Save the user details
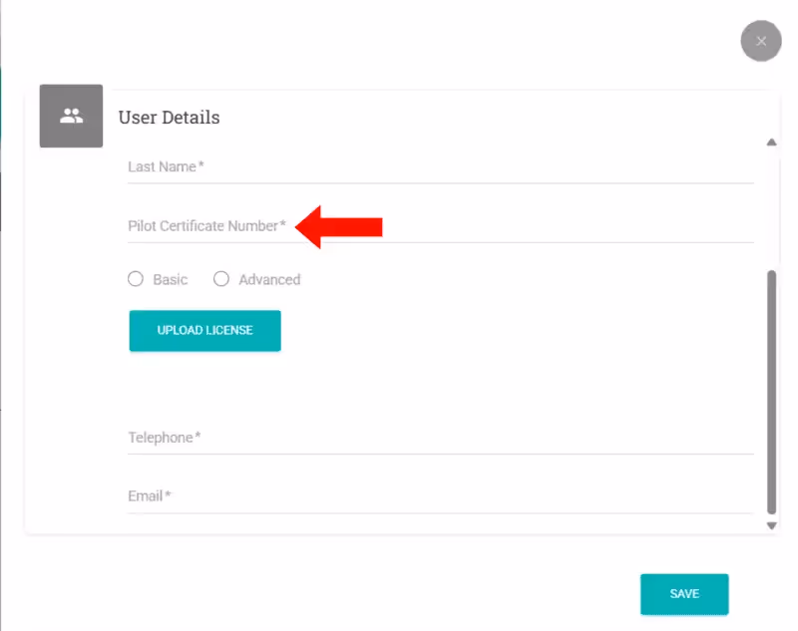Viewport: 798px width, 631px height. tap(684, 594)
